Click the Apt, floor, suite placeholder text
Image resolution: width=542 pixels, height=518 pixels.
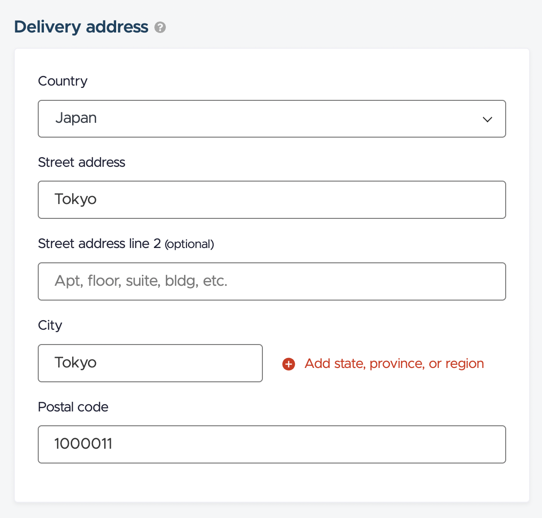pos(141,281)
